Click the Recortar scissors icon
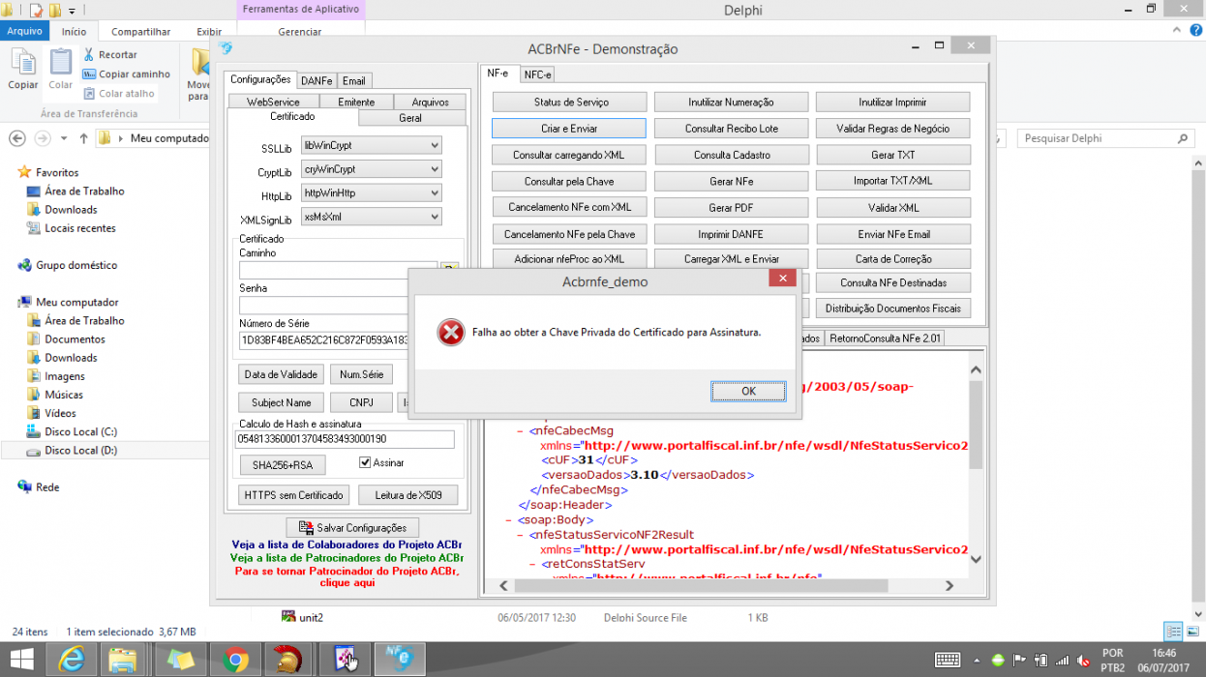The width and height of the screenshot is (1206, 677). tap(89, 55)
